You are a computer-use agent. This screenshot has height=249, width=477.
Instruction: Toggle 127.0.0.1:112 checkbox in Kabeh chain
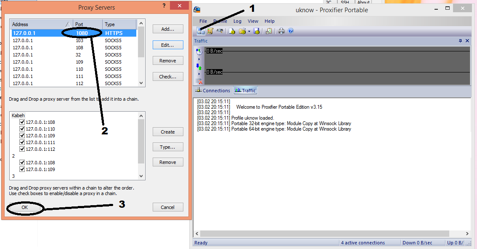pyautogui.click(x=22, y=149)
